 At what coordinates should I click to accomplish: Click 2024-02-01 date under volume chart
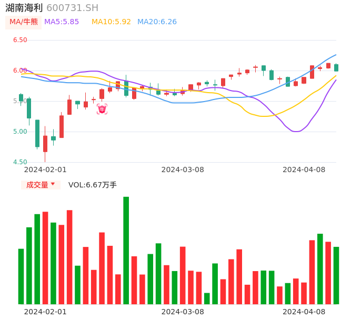click(x=45, y=312)
